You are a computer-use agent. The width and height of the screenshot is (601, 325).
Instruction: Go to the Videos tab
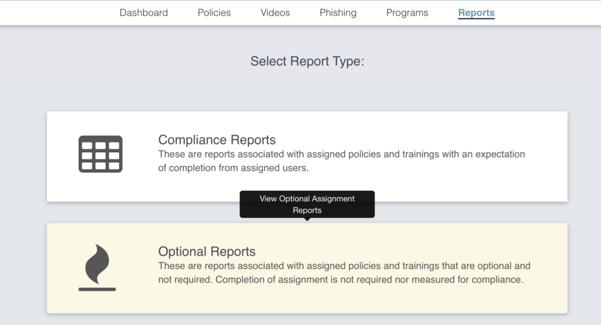(x=275, y=13)
